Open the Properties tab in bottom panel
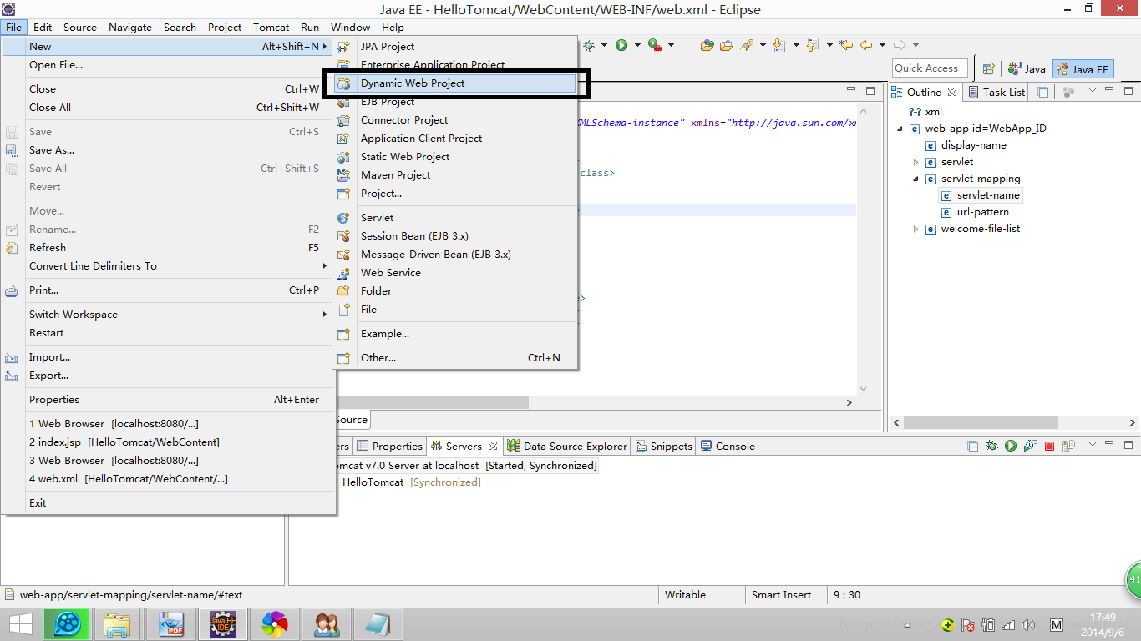This screenshot has height=641, width=1141. (390, 446)
